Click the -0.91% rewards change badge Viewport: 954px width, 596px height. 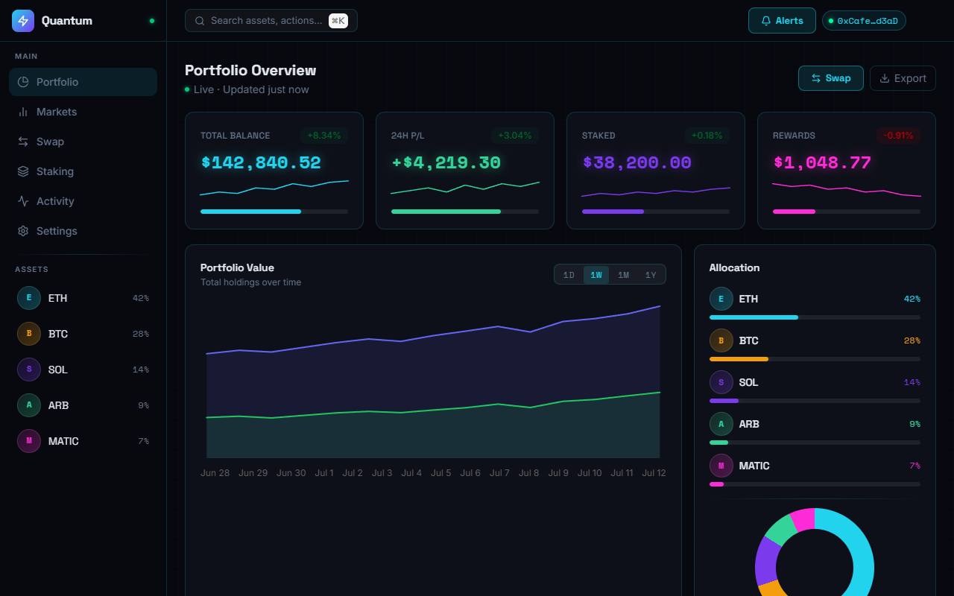click(898, 136)
